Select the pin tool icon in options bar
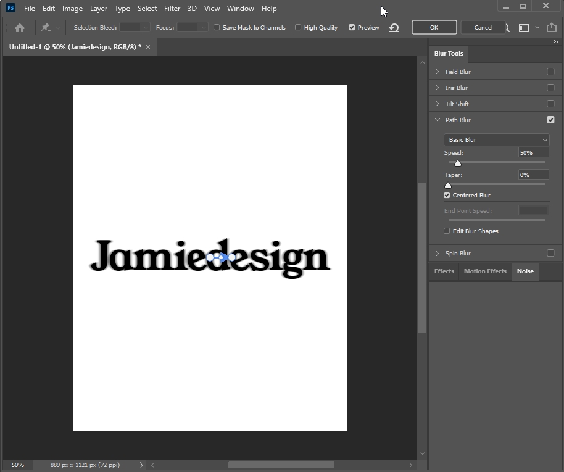Screen dimensions: 564x472 click(x=46, y=27)
